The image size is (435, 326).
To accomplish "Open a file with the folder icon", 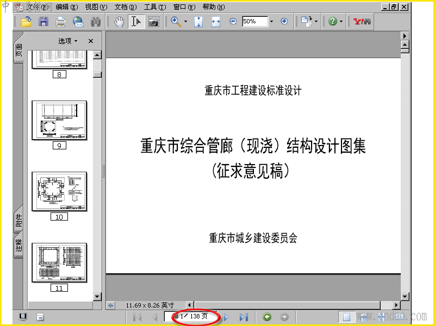I will pos(26,21).
